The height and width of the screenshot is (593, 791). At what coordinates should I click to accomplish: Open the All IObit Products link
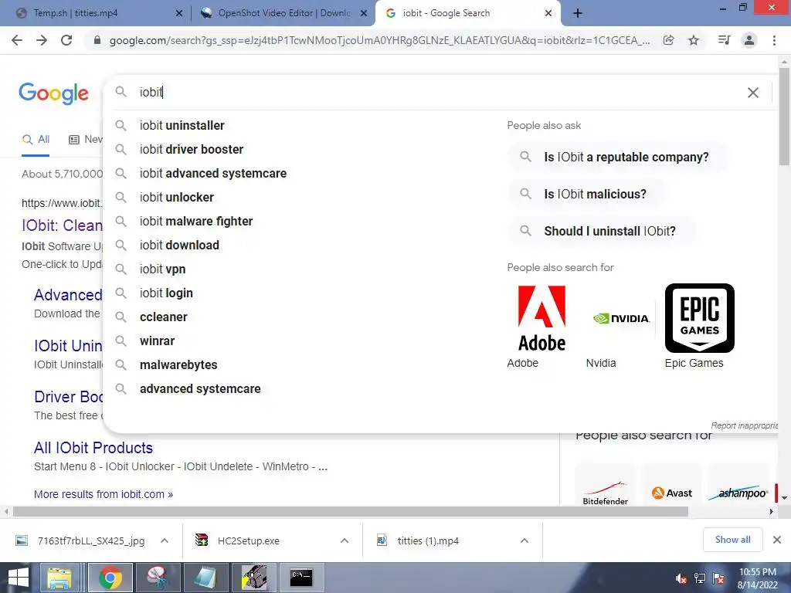(x=93, y=448)
